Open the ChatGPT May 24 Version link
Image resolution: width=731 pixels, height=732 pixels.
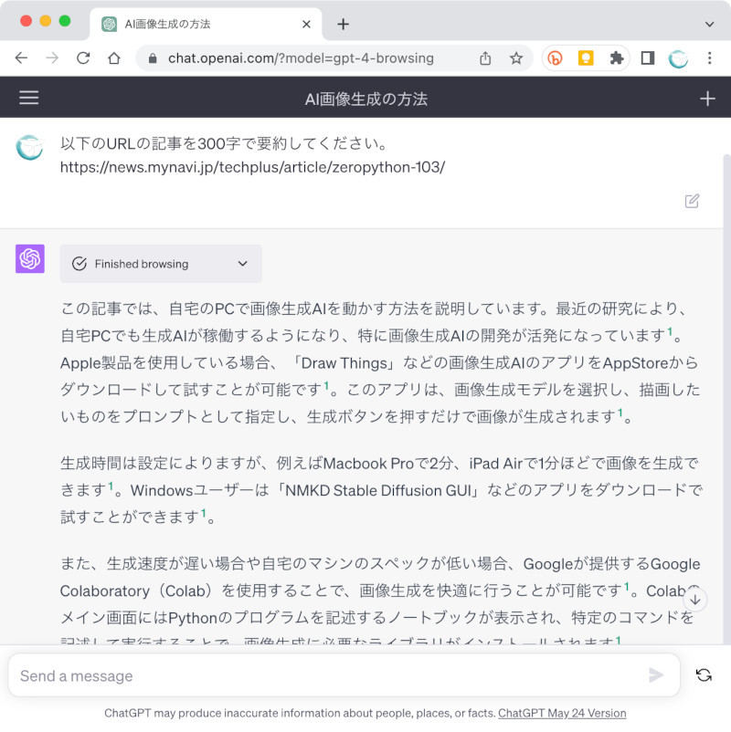pos(562,714)
